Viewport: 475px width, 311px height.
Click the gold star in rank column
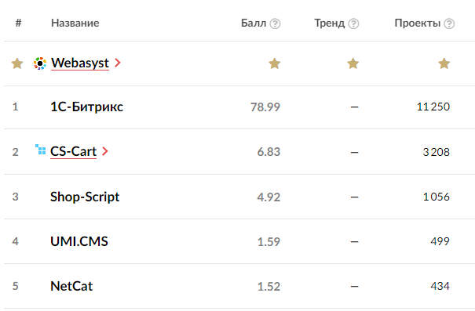pos(17,63)
